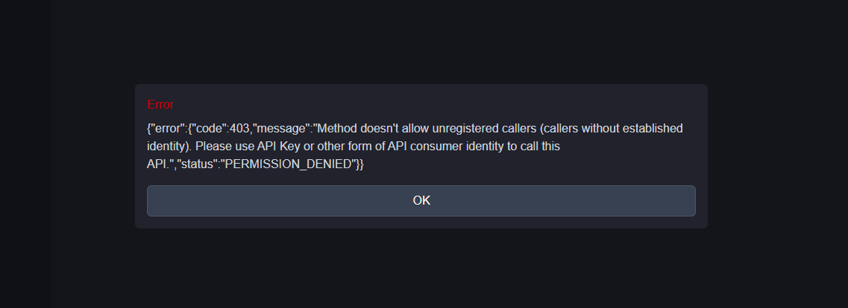
Task: Click the "status" key in the JSON
Action: click(x=198, y=164)
